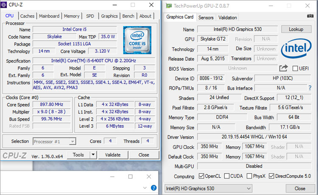The height and width of the screenshot is (195, 318).
Task: Open the Intel(R) HD Graphics 530 GPU selector
Action: point(208,189)
